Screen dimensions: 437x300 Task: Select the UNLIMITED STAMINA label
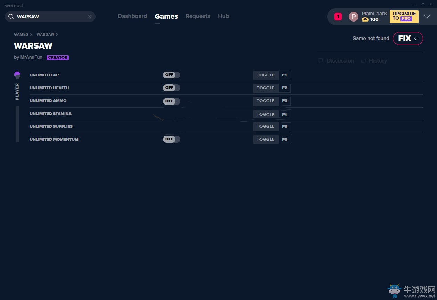[x=50, y=114]
